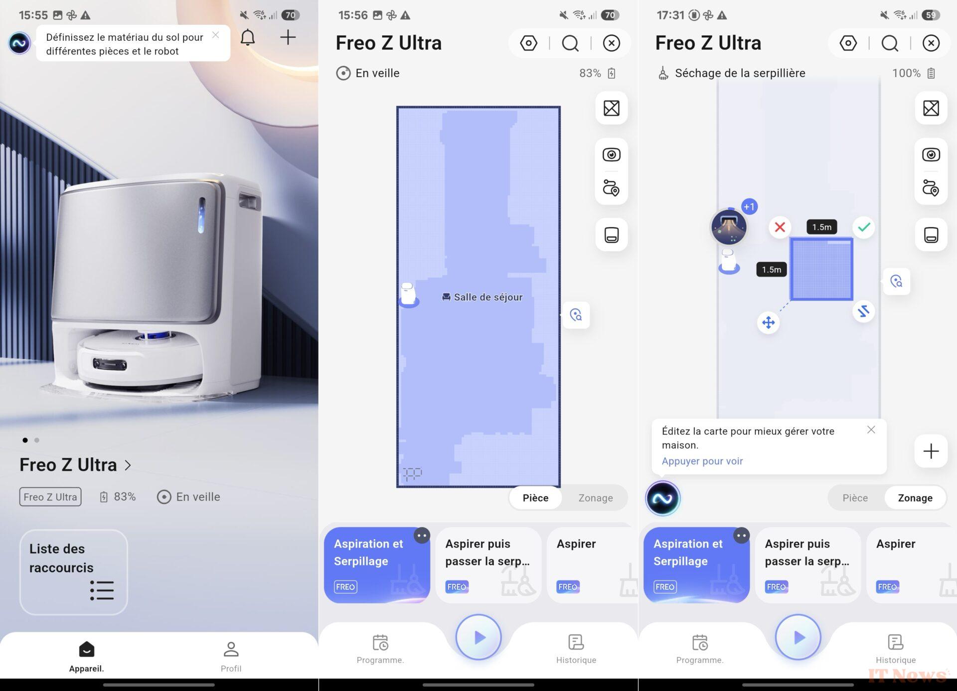Select the Appareil bottom tab
This screenshot has height=691, width=957.
coord(86,657)
